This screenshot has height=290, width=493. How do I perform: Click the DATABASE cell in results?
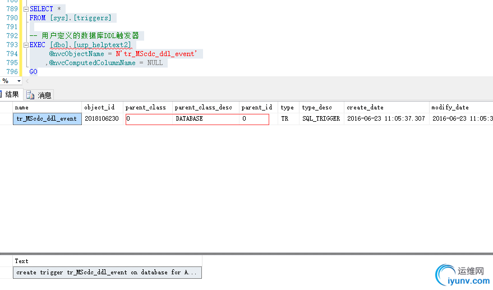tap(206, 119)
